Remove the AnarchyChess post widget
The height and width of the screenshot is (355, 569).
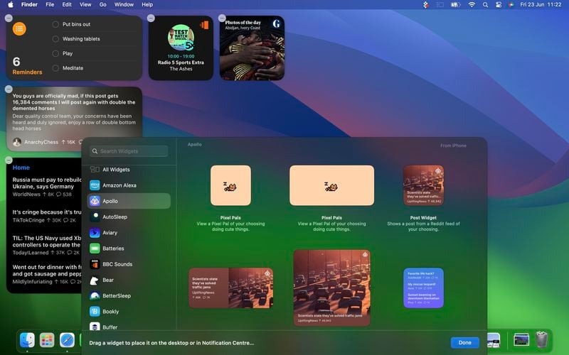[9, 89]
